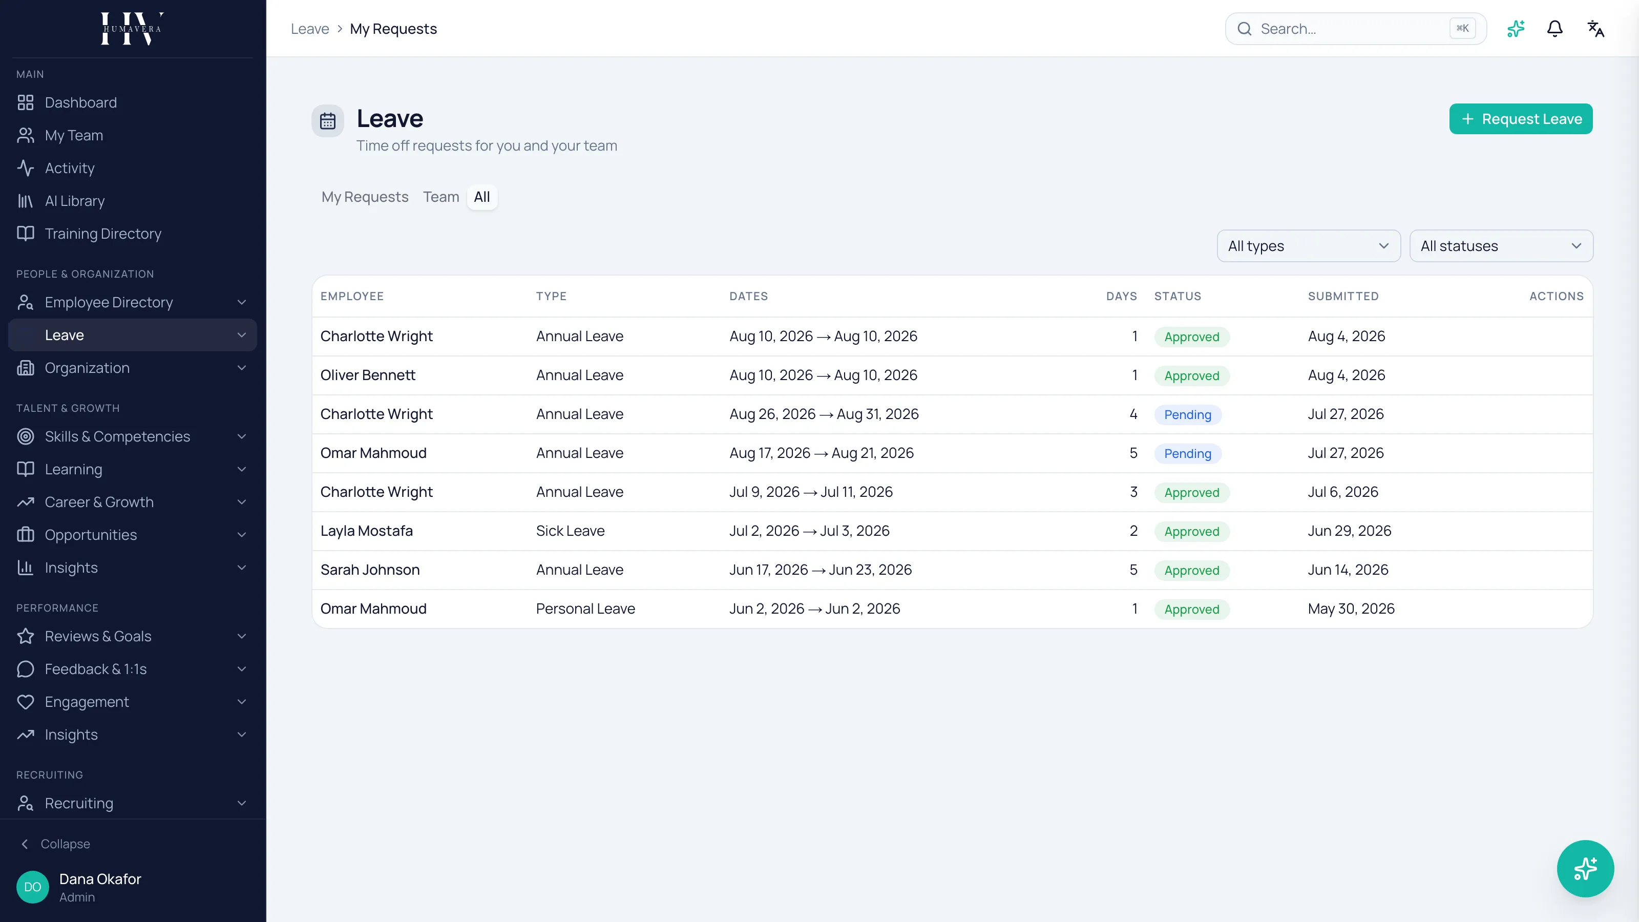This screenshot has width=1639, height=922.
Task: Open the language translate icon
Action: click(x=1595, y=29)
